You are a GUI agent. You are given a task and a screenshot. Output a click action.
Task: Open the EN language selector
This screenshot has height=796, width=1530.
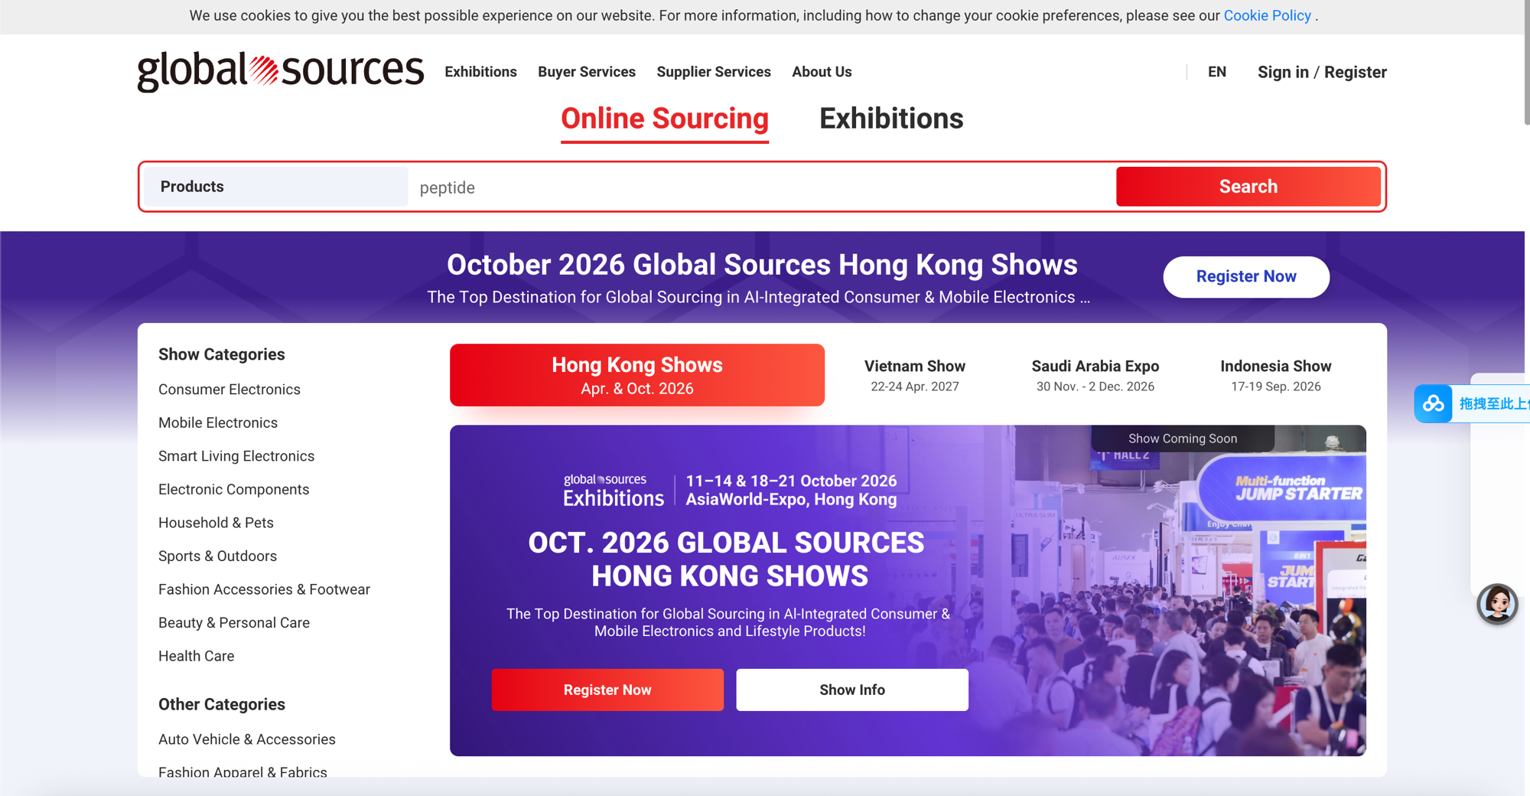[1217, 72]
